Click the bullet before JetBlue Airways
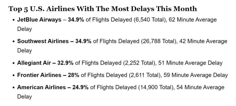 (14, 20)
